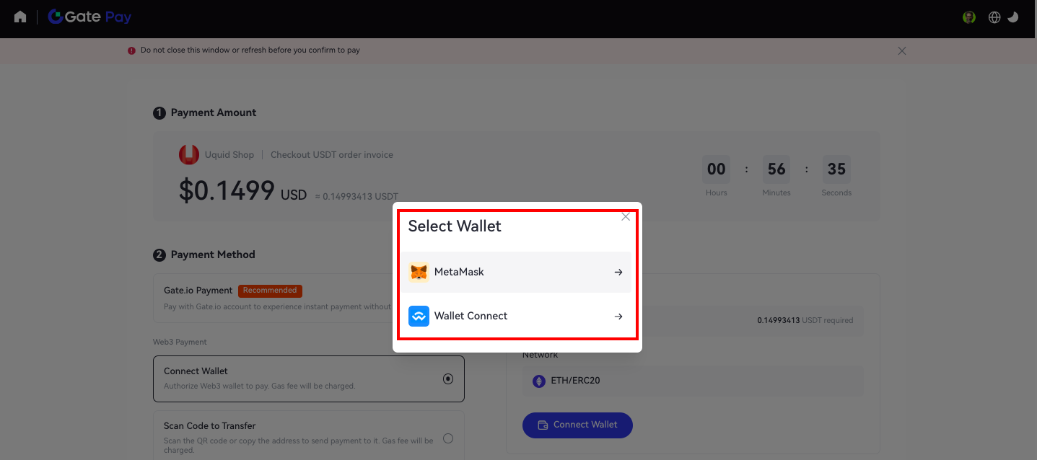Viewport: 1037px width, 460px height.
Task: Click the Uquid Shop merchant logo
Action: pos(188,154)
